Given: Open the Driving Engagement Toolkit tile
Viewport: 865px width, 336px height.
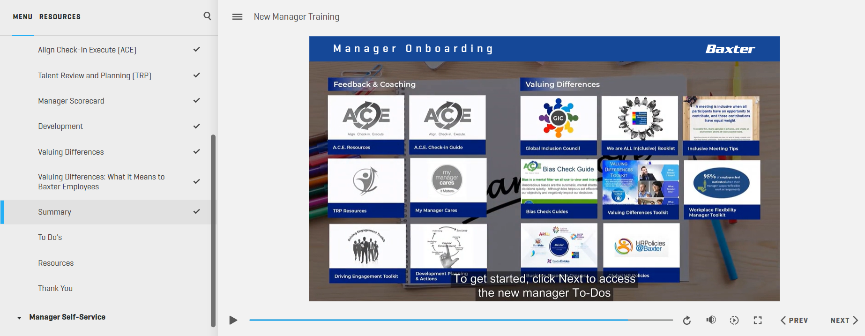Looking at the screenshot, I should (367, 253).
